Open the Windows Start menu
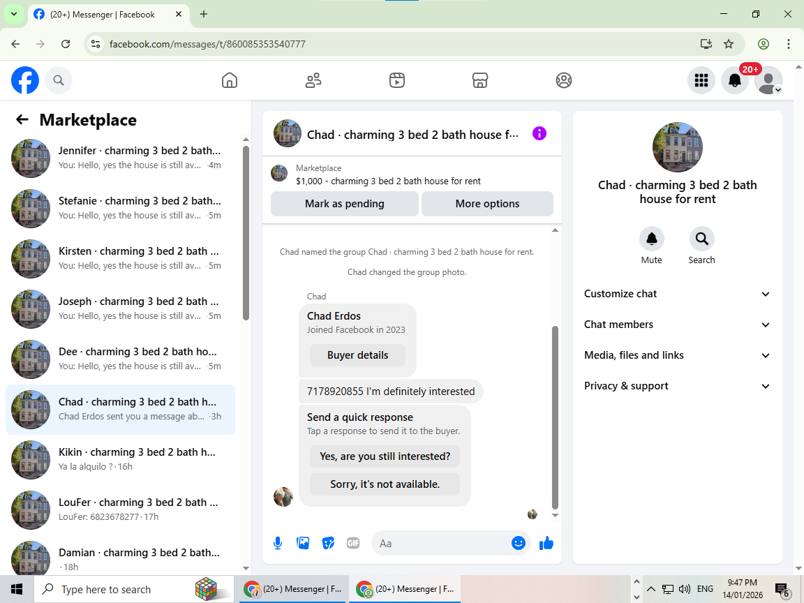804x603 pixels. [17, 588]
